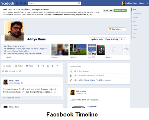Image resolution: width=149 pixels, height=120 pixels.
Task: Open the gear settings dropdown near View Activity
Action: tap(123, 39)
